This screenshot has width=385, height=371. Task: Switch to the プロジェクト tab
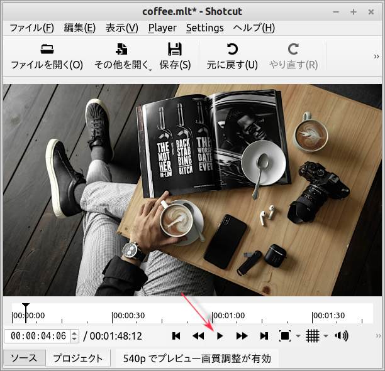pyautogui.click(x=77, y=358)
